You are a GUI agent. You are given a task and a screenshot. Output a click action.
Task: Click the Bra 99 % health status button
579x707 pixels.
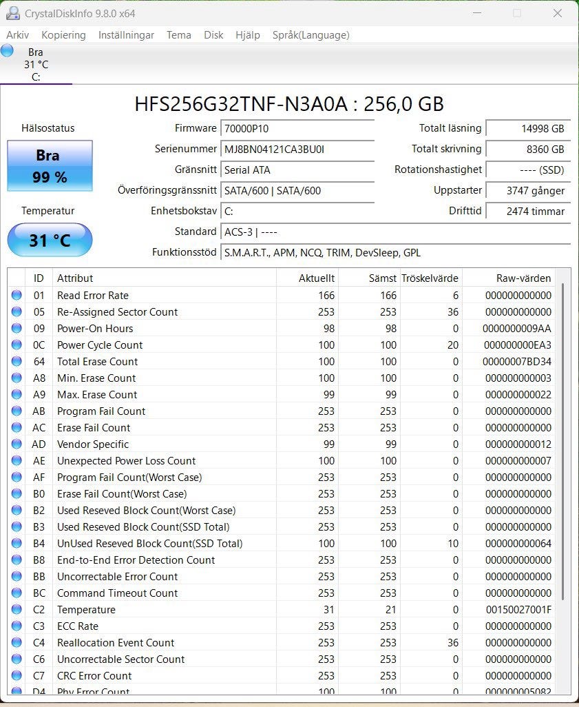(x=50, y=166)
